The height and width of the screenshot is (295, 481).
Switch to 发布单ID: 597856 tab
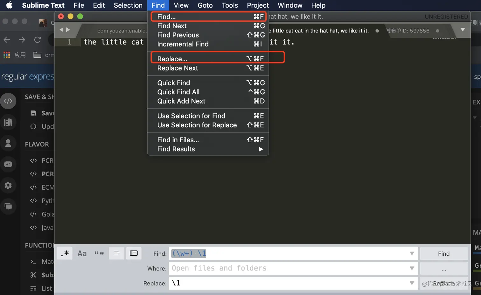pyautogui.click(x=408, y=31)
